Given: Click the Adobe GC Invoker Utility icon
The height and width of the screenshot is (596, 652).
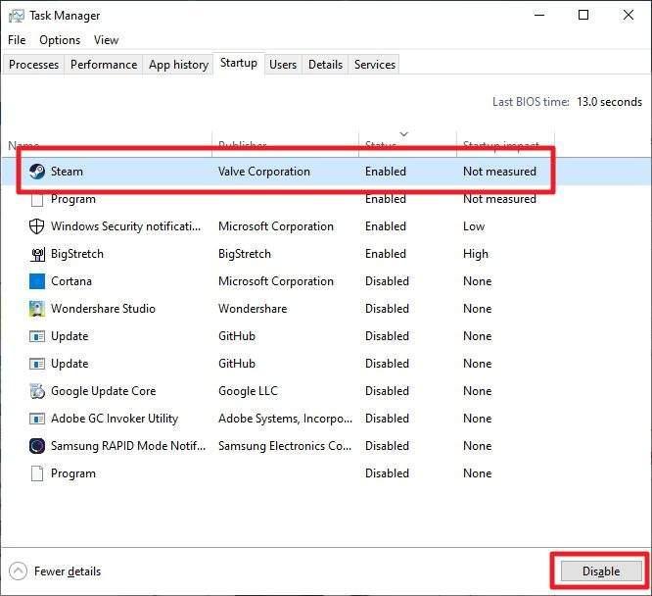Looking at the screenshot, I should (37, 419).
